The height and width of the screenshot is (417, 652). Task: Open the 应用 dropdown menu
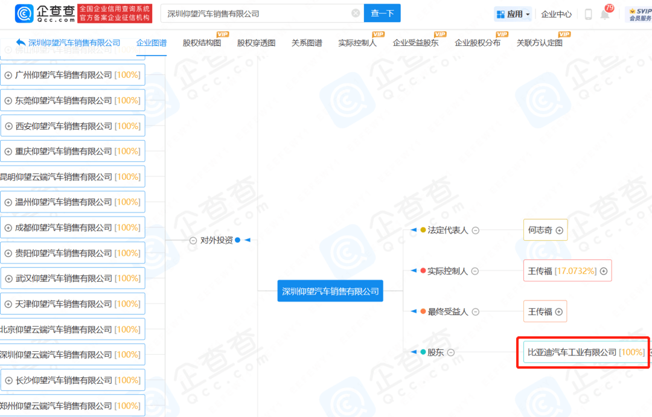pos(513,14)
